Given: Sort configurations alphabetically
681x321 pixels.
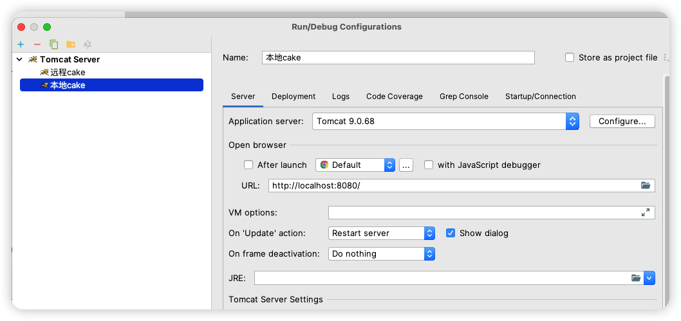Looking at the screenshot, I should [88, 44].
